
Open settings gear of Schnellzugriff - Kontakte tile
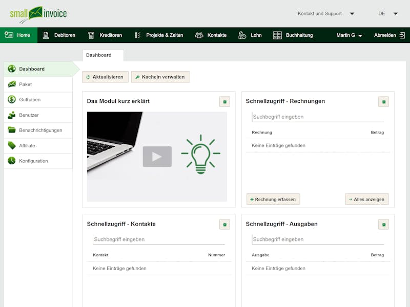pos(224,224)
